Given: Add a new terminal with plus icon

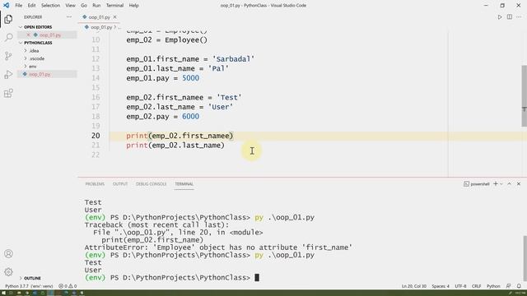Looking at the screenshot, I should click(496, 184).
